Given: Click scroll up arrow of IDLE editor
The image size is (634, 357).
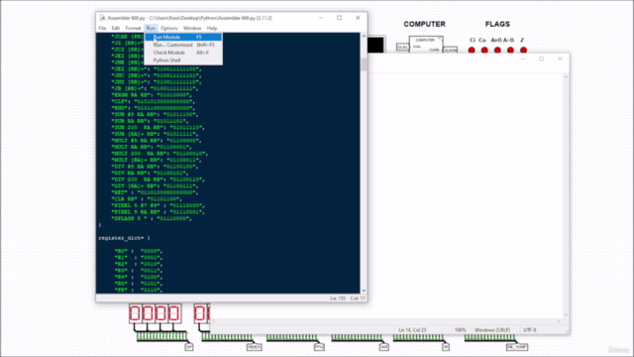Looking at the screenshot, I should coord(364,37).
